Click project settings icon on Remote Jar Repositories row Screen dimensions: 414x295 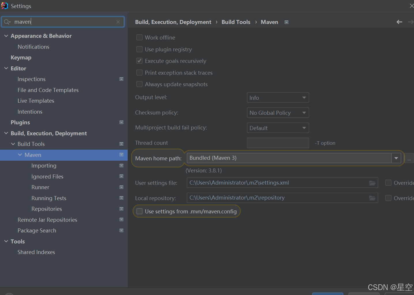coord(122,220)
